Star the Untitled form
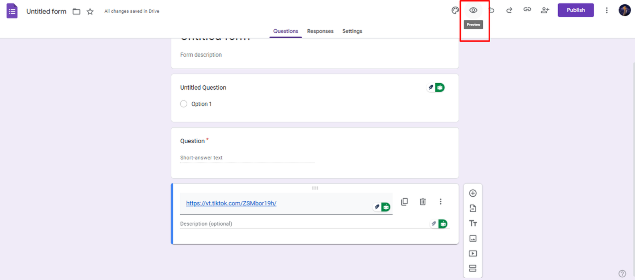This screenshot has height=280, width=635. (90, 11)
